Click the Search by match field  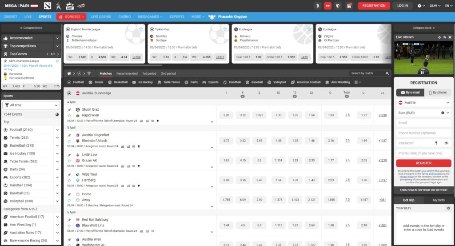367,73
